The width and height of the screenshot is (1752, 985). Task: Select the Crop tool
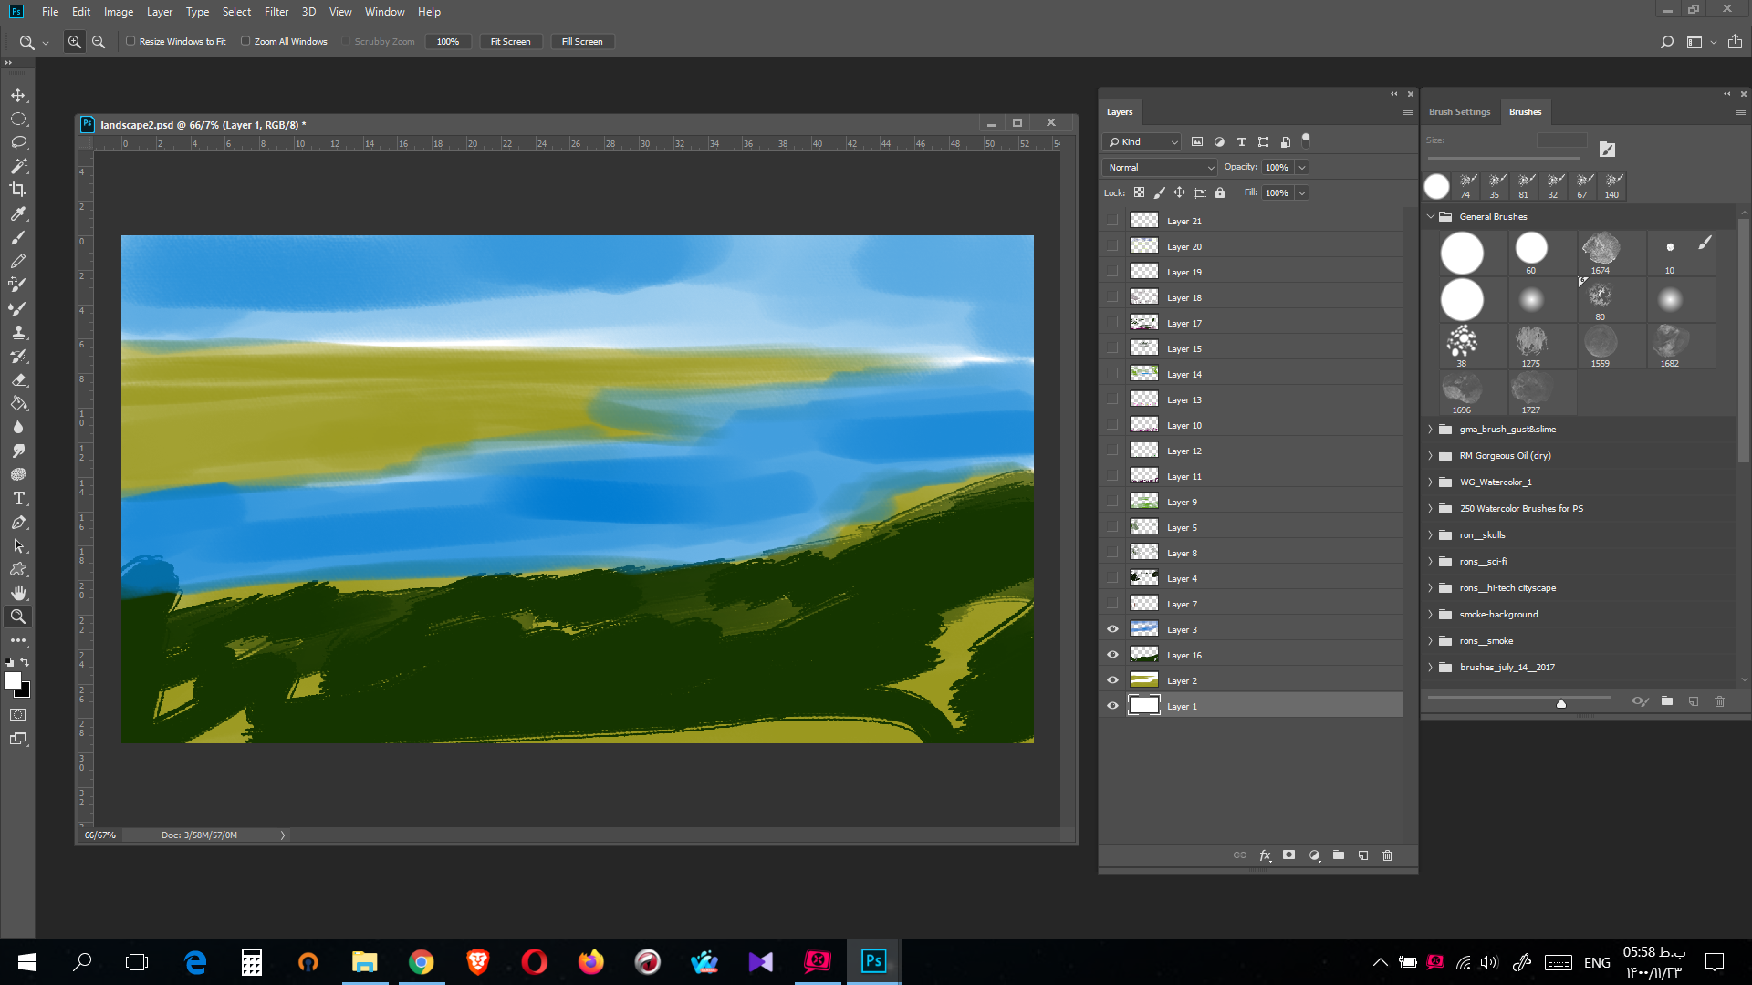(18, 190)
